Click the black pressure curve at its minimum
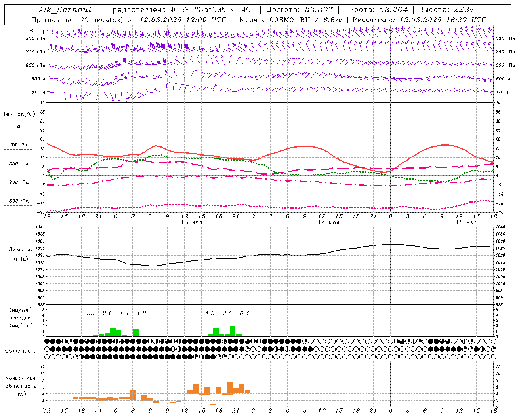Image resolution: width=517 pixels, height=414 pixels. coord(153,266)
